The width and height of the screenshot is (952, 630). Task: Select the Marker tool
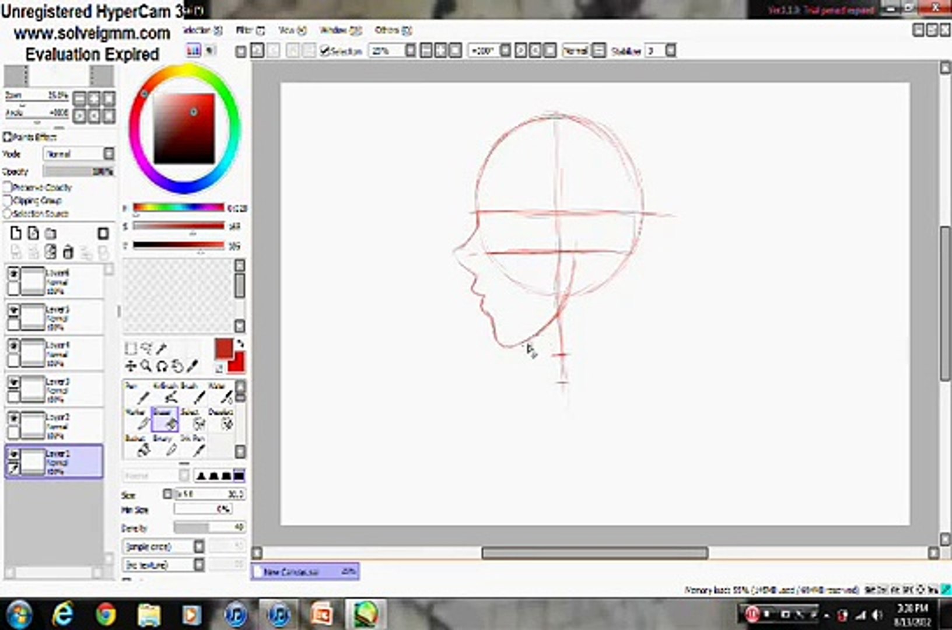pyautogui.click(x=138, y=419)
